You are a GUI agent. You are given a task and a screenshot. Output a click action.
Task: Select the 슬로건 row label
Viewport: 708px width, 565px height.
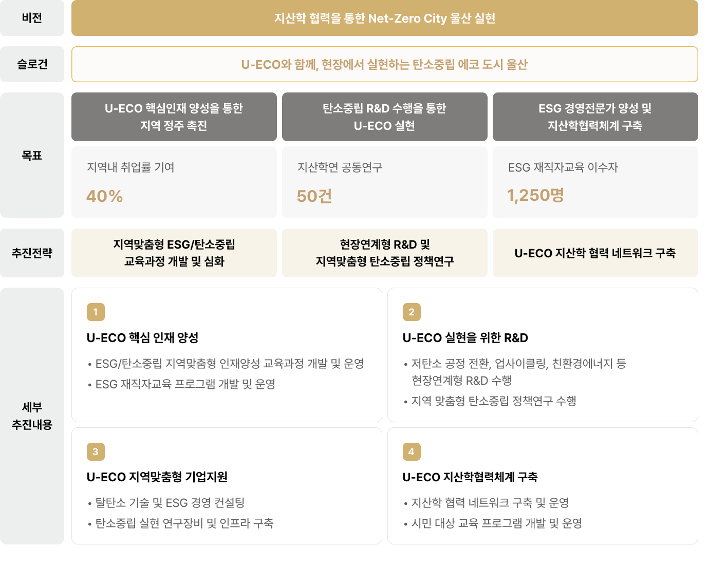pyautogui.click(x=32, y=64)
